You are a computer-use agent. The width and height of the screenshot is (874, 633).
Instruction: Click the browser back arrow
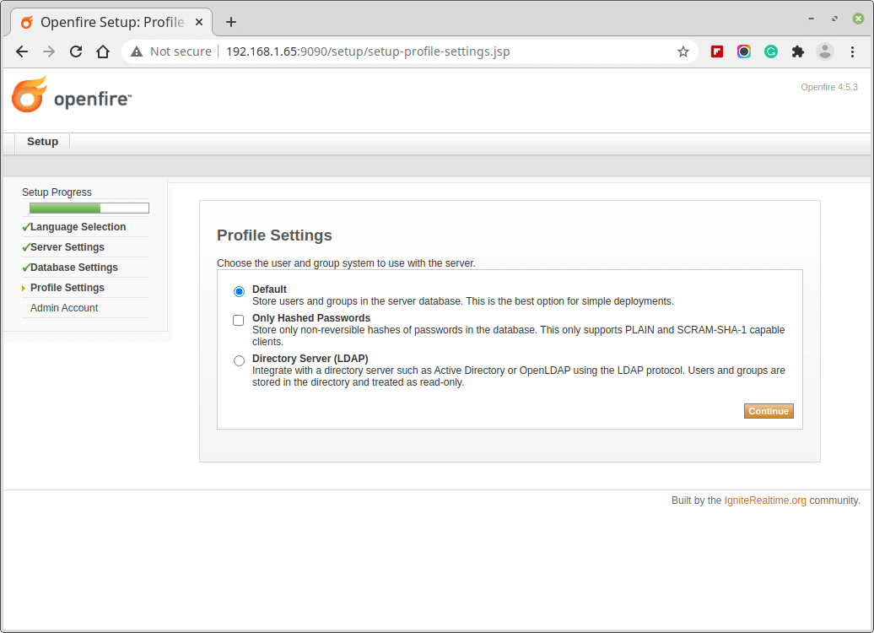coord(22,51)
